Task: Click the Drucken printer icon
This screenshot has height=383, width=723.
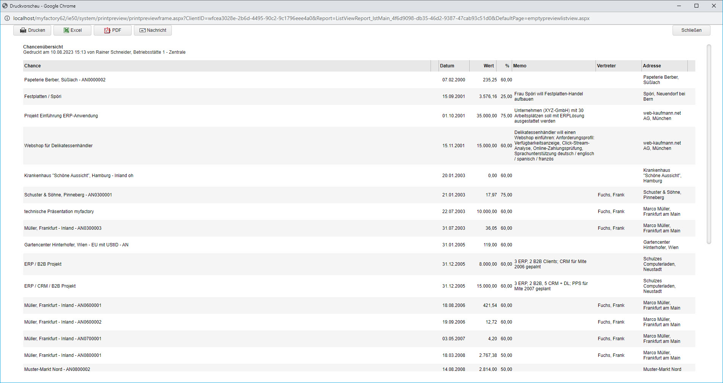Action: click(23, 30)
